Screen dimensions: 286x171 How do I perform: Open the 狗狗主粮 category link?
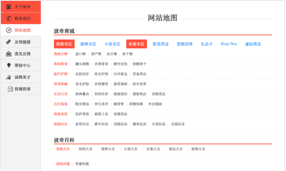coord(61,54)
